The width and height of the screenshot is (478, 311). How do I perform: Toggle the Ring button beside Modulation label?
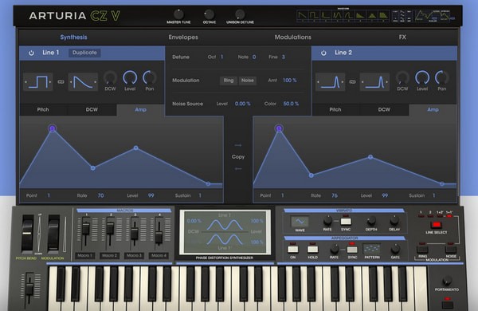point(229,81)
